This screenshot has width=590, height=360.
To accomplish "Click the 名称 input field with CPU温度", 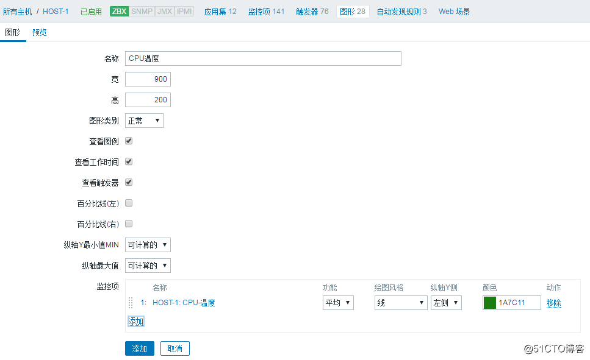I will tap(263, 58).
